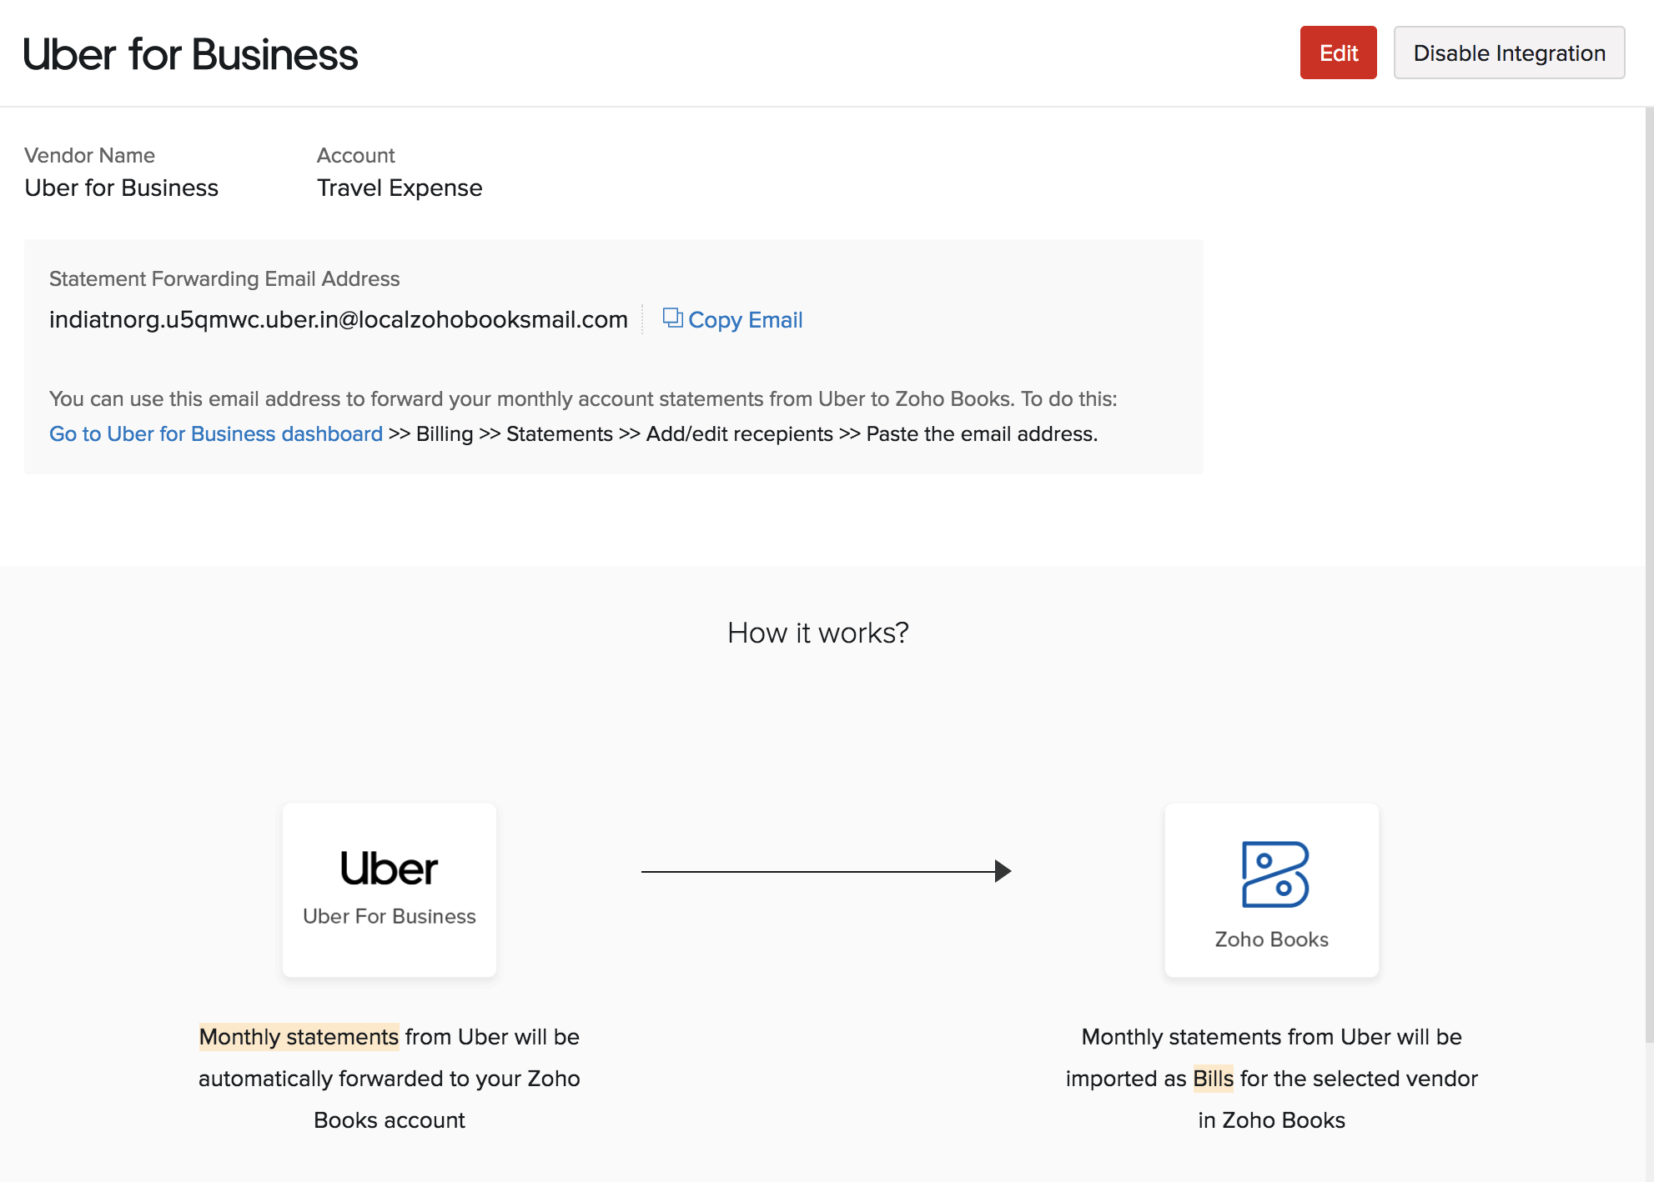This screenshot has width=1654, height=1182.
Task: Click the Uber logo in the card
Action: coord(389,869)
